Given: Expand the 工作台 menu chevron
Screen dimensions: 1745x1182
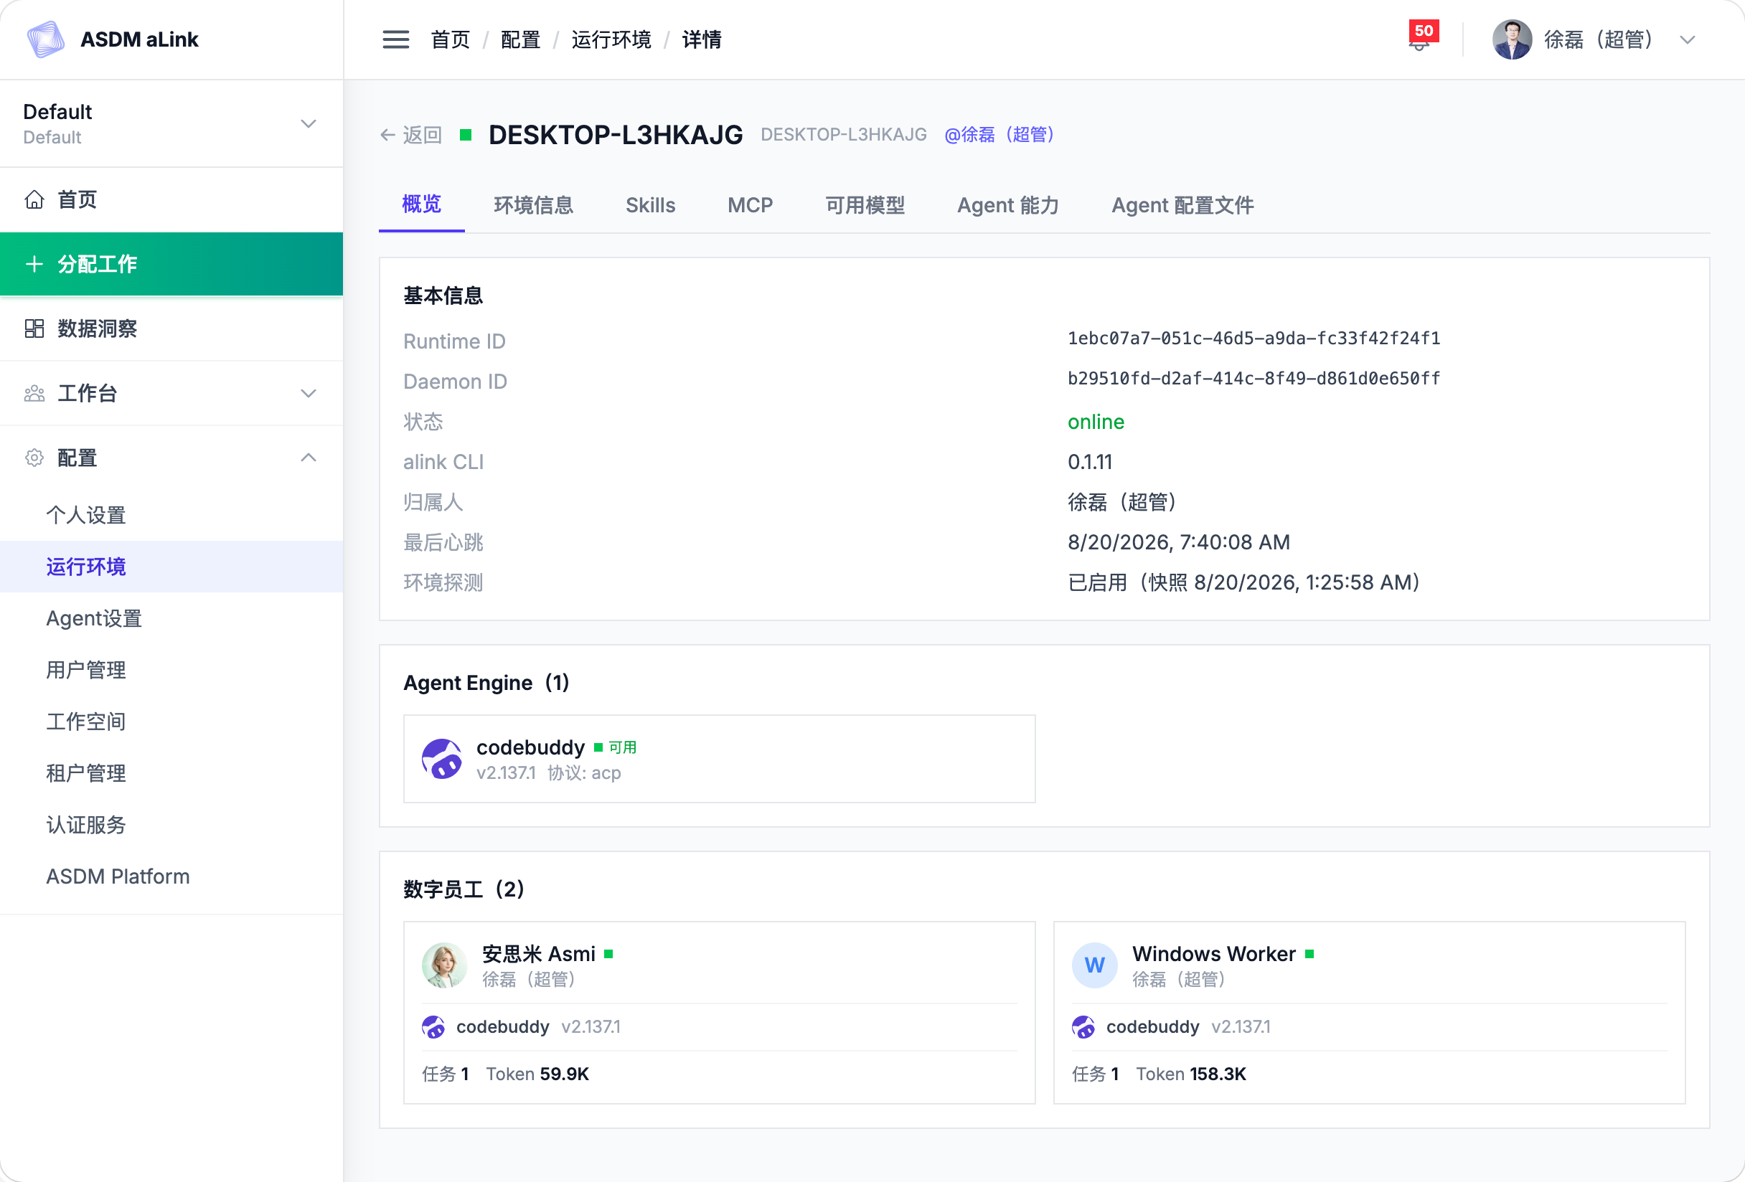Looking at the screenshot, I should 309,393.
